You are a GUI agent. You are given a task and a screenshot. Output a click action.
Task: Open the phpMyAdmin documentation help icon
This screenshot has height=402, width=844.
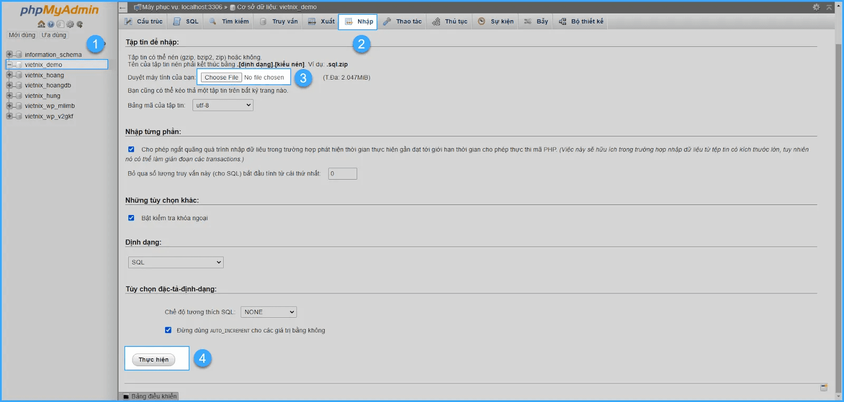(x=51, y=24)
